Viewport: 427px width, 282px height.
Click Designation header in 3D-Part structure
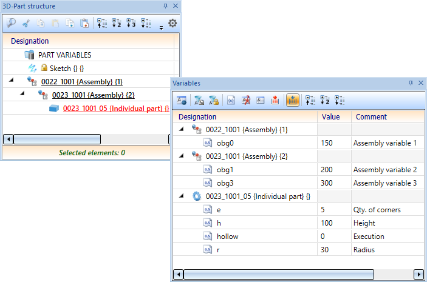coord(30,41)
